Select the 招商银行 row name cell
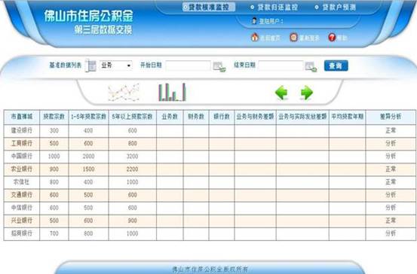Screen dimensions: 417x274 pos(22,233)
